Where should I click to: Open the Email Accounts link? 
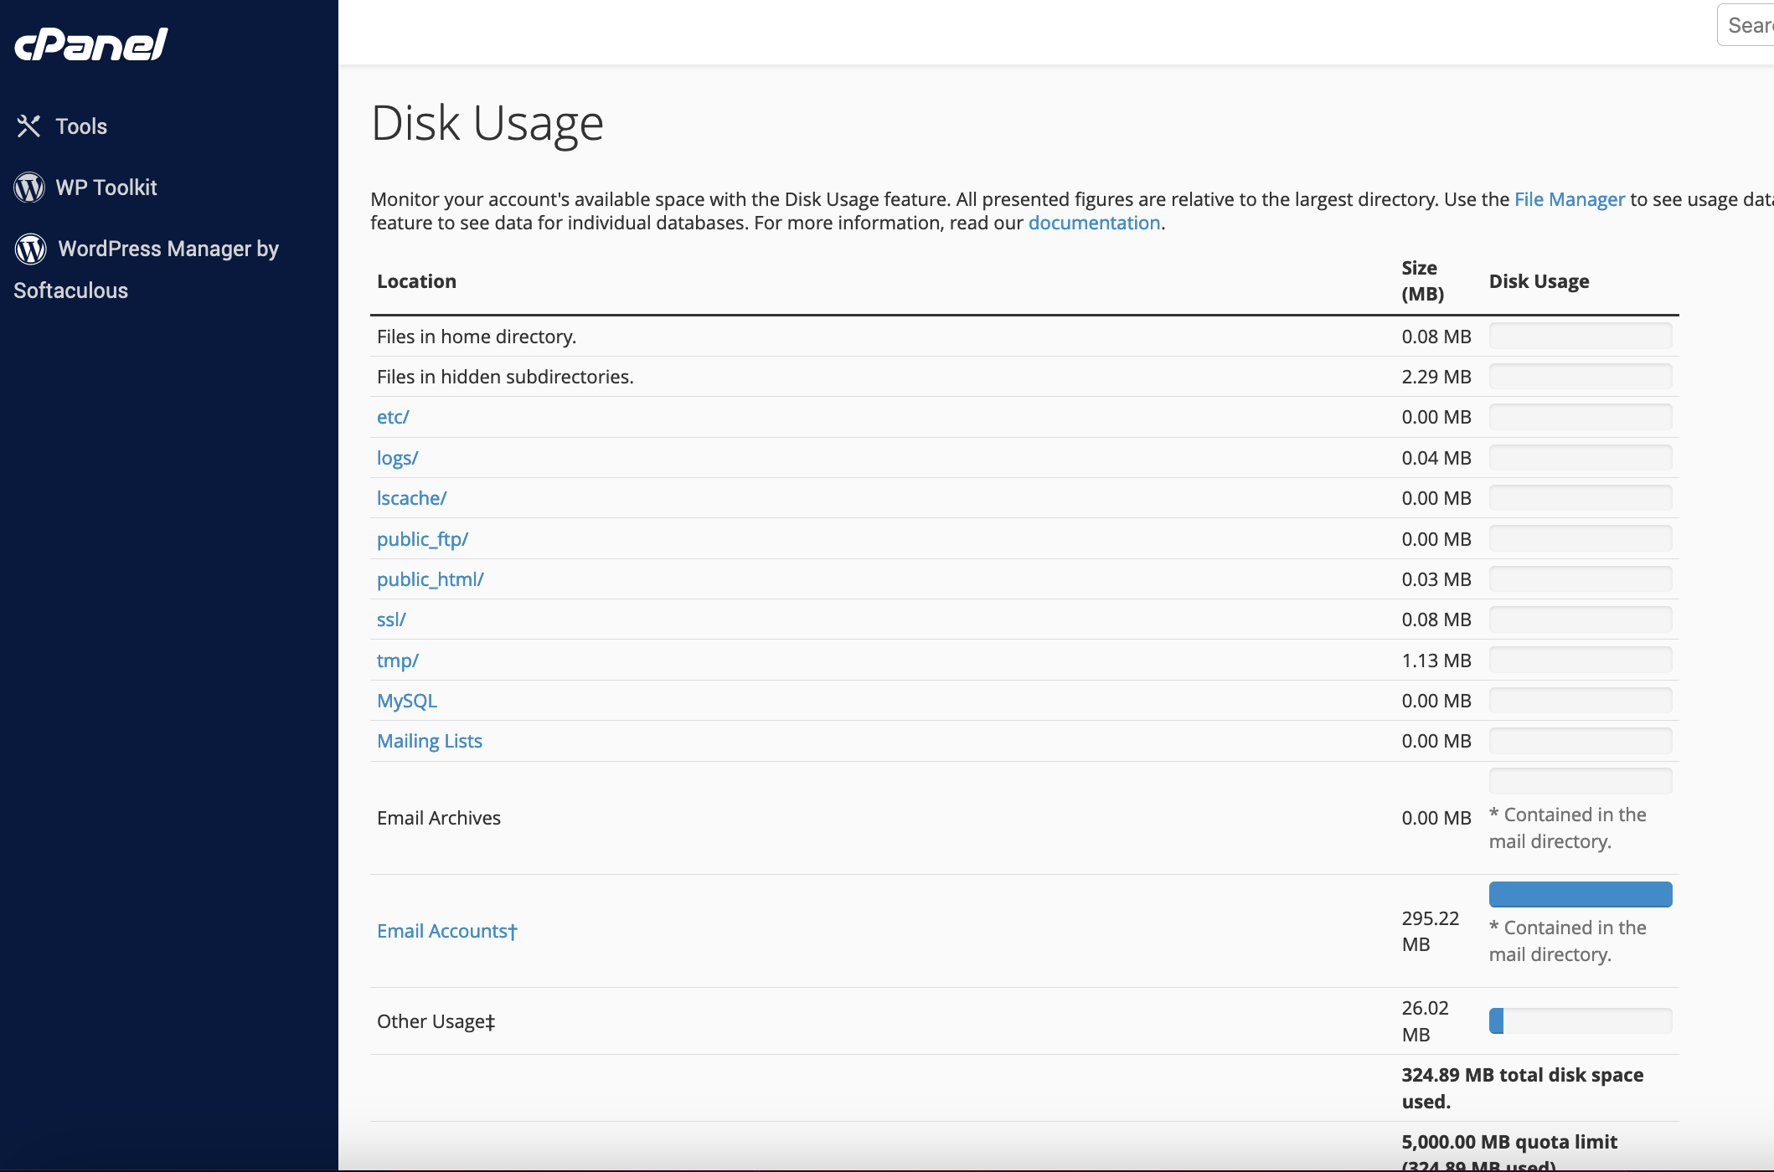point(447,931)
